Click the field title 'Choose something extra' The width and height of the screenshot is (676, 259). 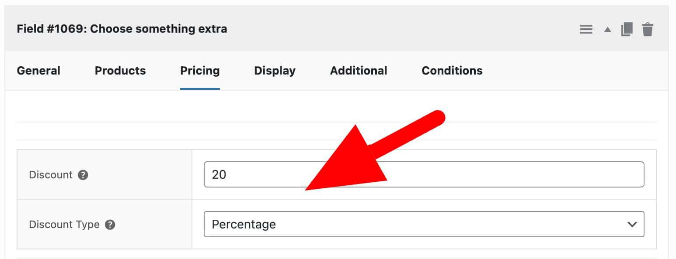[158, 29]
